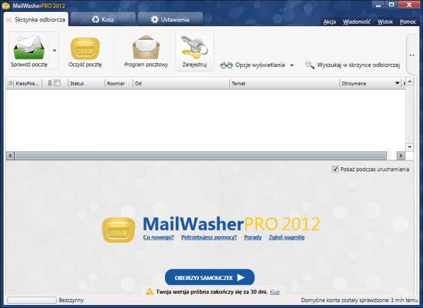
Task: Click the Zarejestruj keys icon
Action: 194,47
